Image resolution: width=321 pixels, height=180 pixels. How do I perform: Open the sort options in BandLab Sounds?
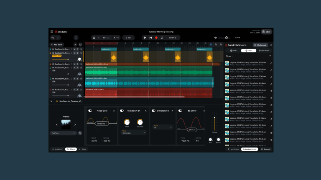(x=270, y=56)
